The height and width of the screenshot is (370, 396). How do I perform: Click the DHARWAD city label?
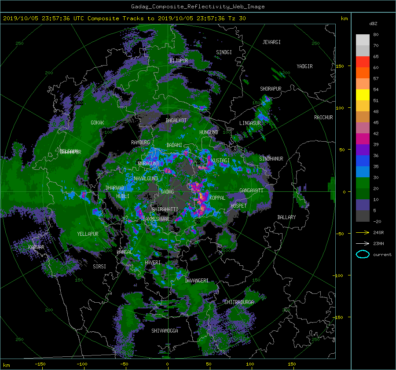point(115,188)
